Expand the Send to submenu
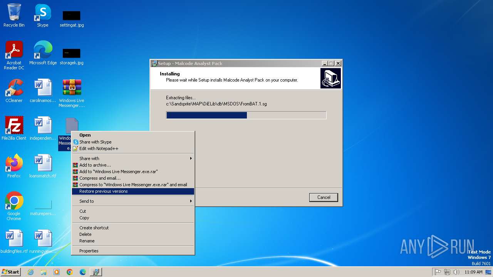This screenshot has height=277, width=493. 133,201
